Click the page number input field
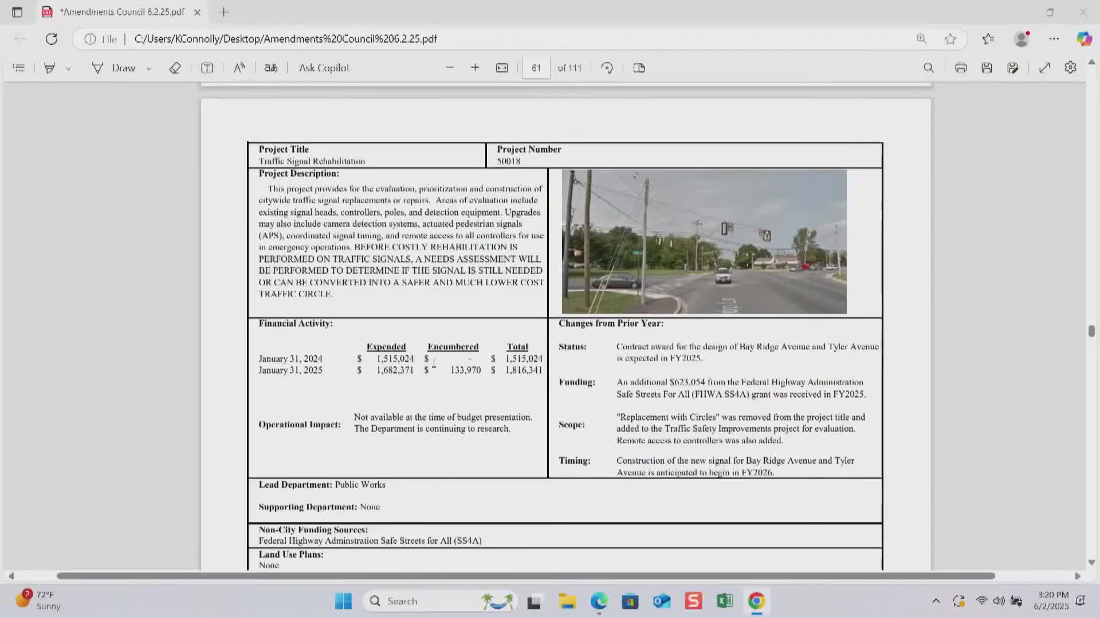The image size is (1100, 618). click(536, 68)
